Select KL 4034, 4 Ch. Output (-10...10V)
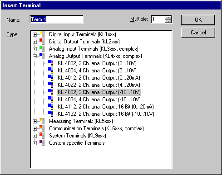 99,99
